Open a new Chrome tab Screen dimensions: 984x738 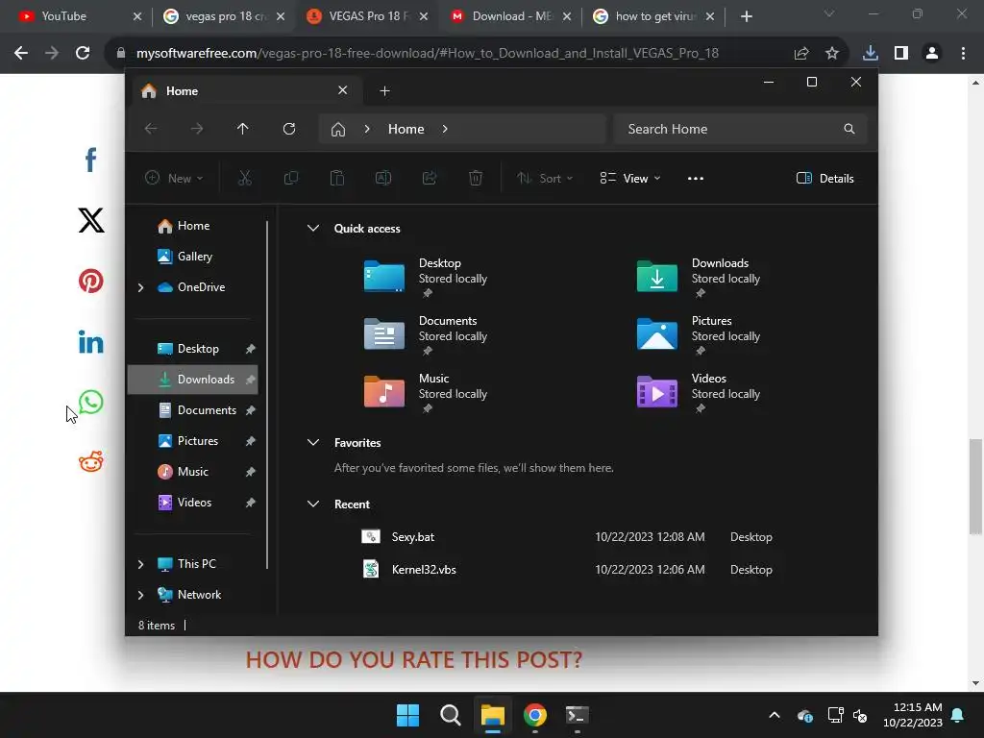[746, 16]
